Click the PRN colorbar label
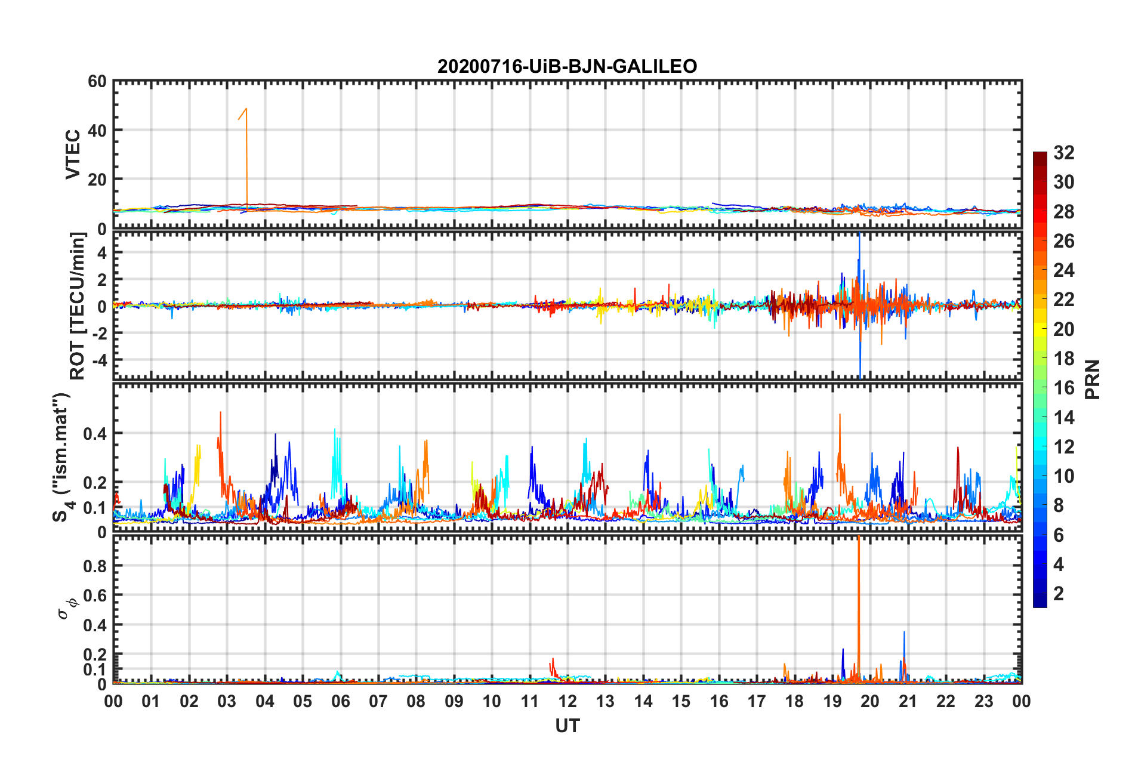This screenshot has height=759, width=1135. tap(1093, 379)
